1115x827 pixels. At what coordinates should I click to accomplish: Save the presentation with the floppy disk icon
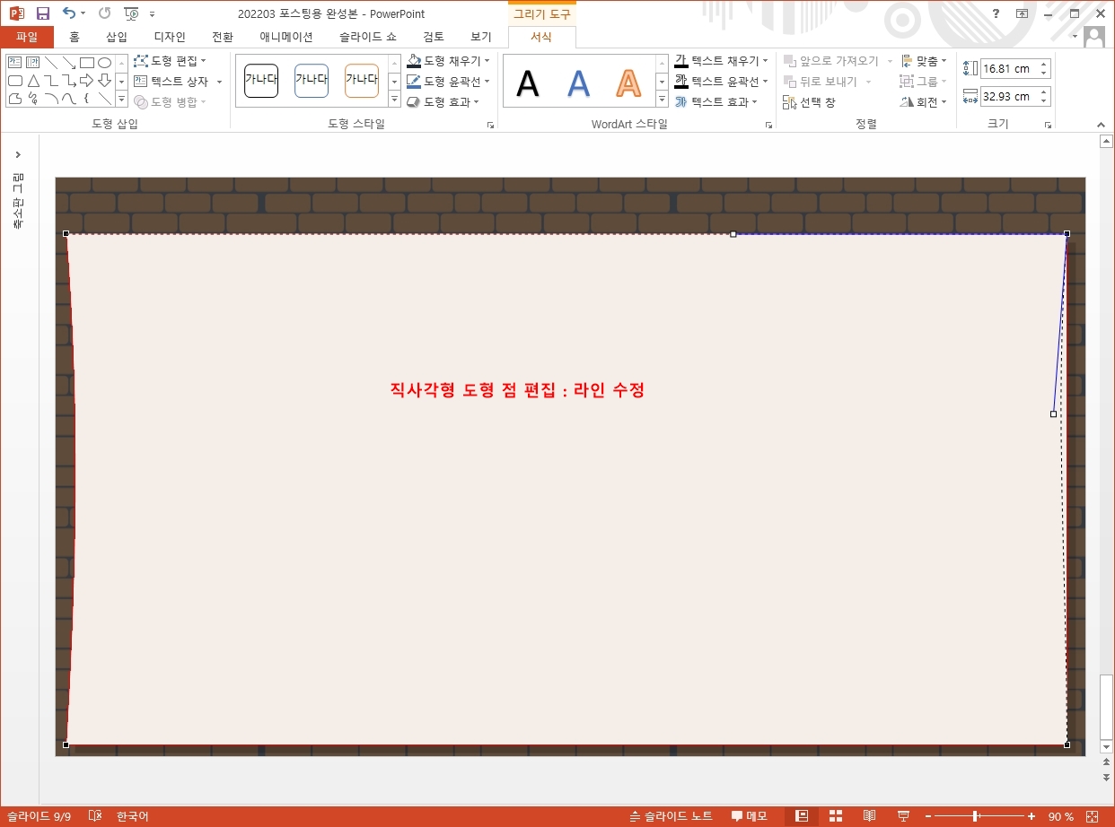(x=42, y=13)
